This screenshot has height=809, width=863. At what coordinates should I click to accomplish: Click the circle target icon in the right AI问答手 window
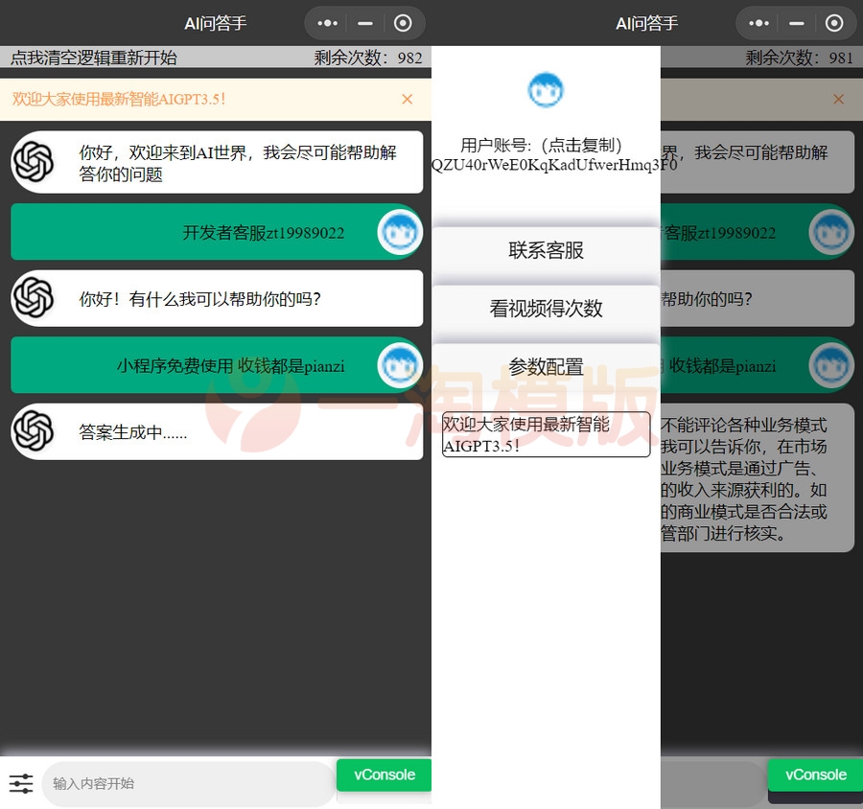pos(834,23)
